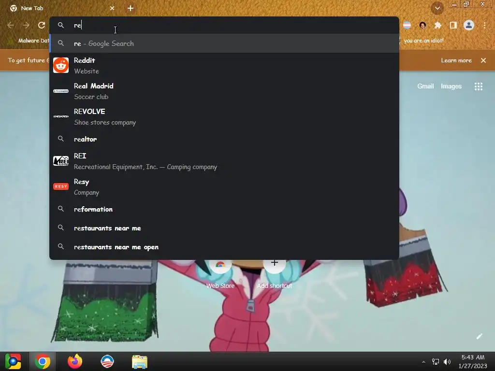The image size is (495, 371).
Task: Click the forward navigation arrow
Action: tap(26, 25)
